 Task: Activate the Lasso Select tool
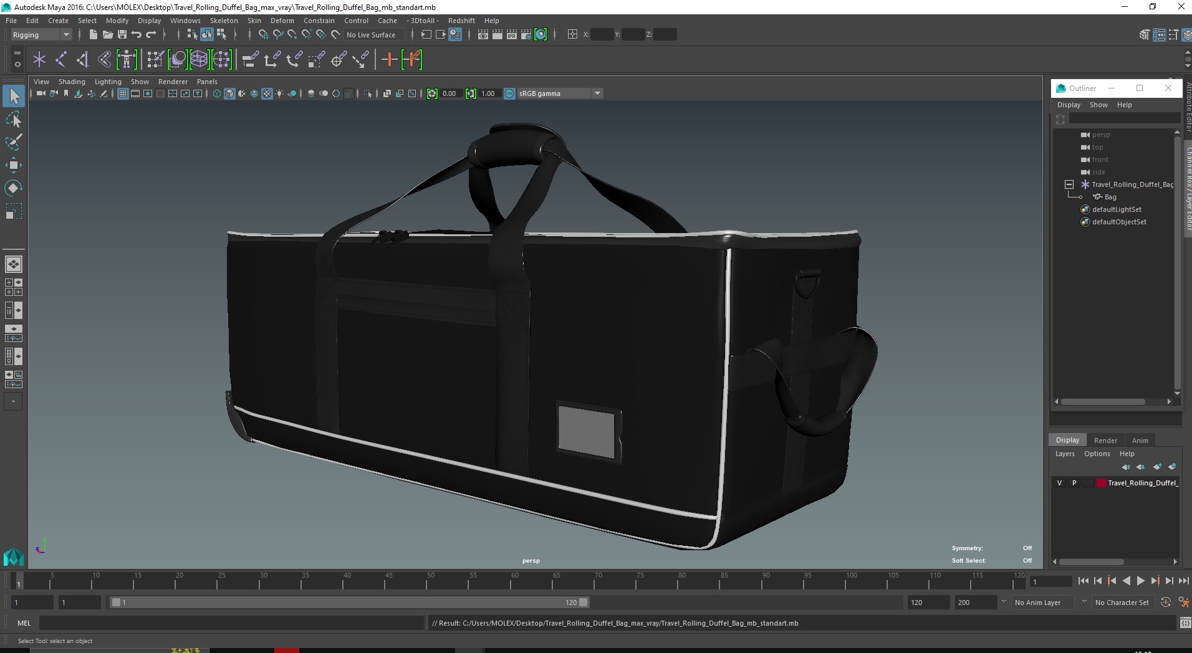pos(14,119)
